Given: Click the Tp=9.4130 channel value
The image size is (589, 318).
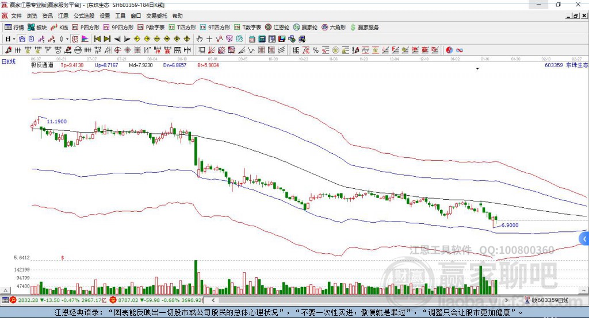Looking at the screenshot, I should click(x=72, y=65).
